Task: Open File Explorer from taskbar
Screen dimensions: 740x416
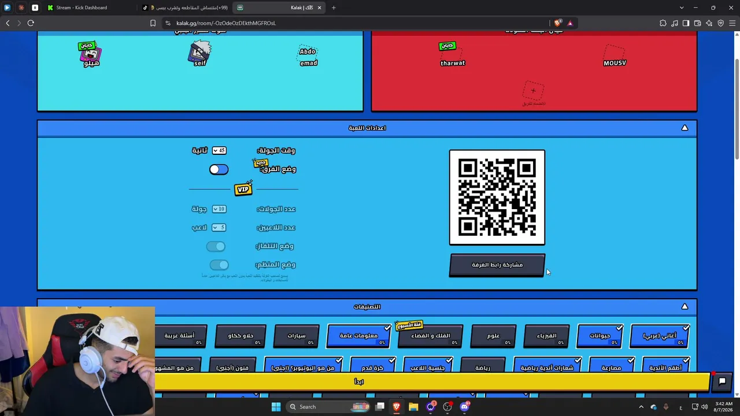Action: 413,407
